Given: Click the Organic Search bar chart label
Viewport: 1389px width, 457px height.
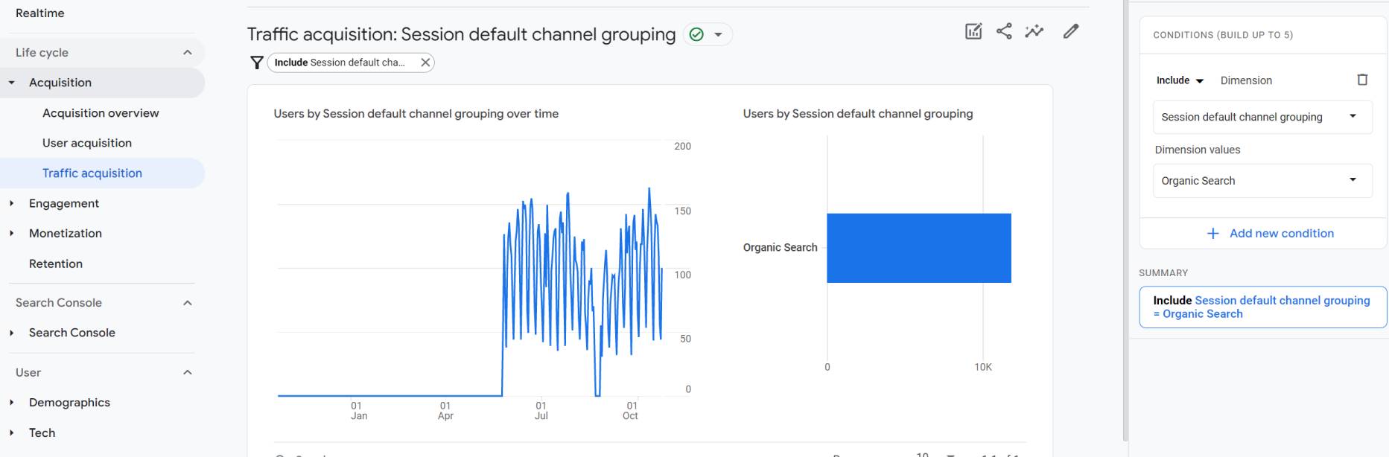Looking at the screenshot, I should pyautogui.click(x=780, y=248).
